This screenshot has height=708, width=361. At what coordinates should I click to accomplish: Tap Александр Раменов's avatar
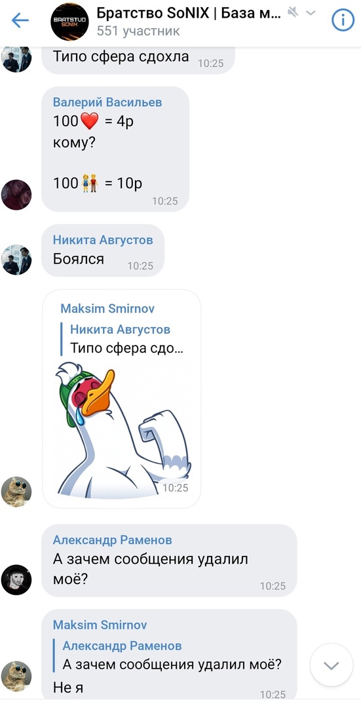[x=16, y=580]
